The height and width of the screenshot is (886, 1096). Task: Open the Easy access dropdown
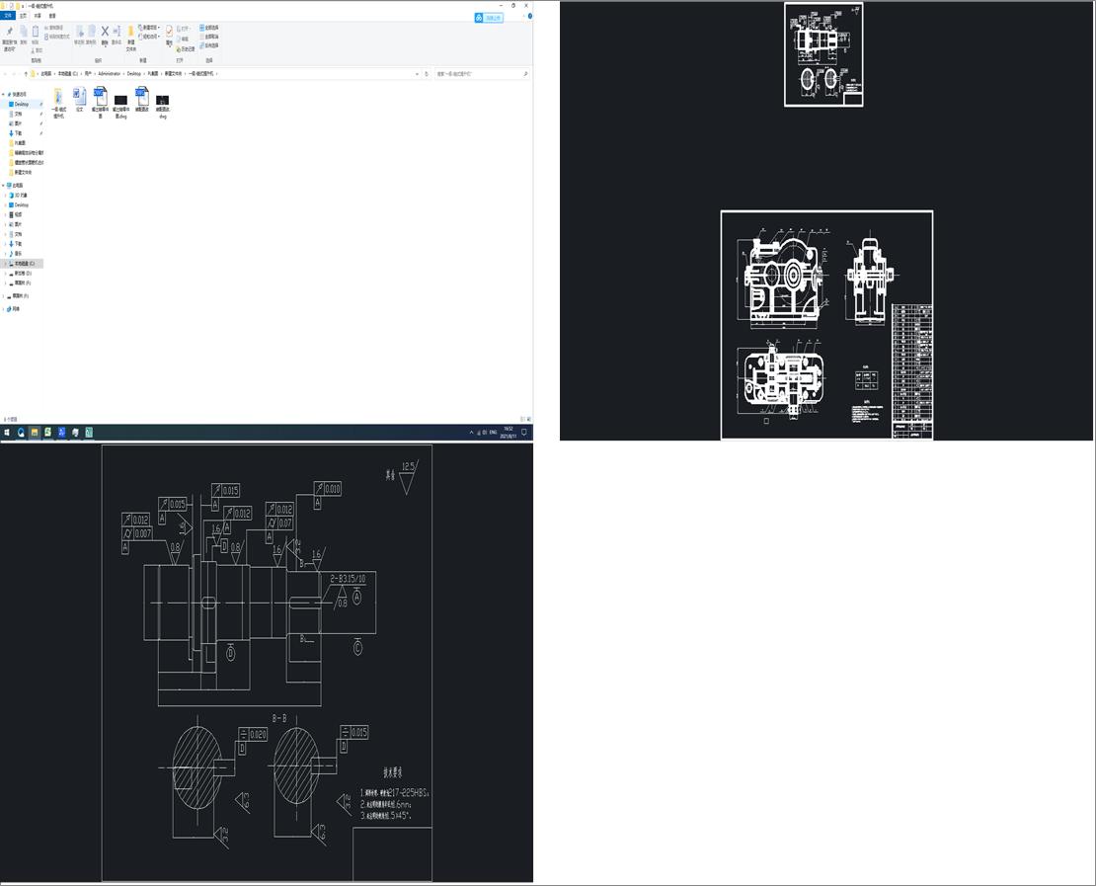[x=149, y=37]
